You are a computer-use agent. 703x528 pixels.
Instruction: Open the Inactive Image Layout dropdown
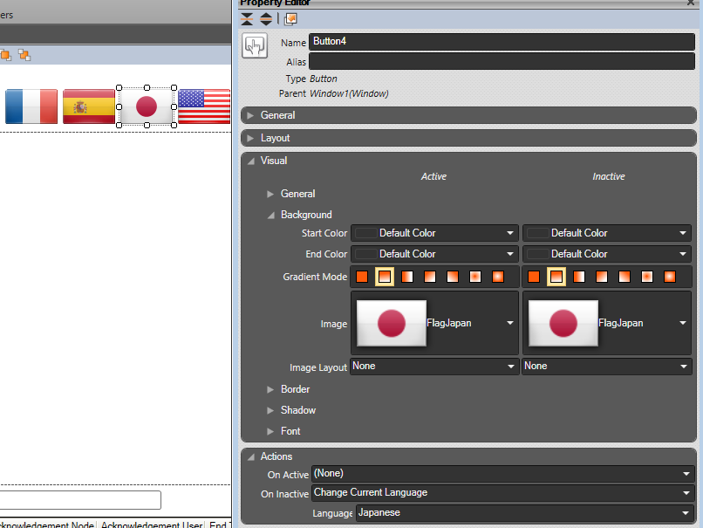click(684, 367)
